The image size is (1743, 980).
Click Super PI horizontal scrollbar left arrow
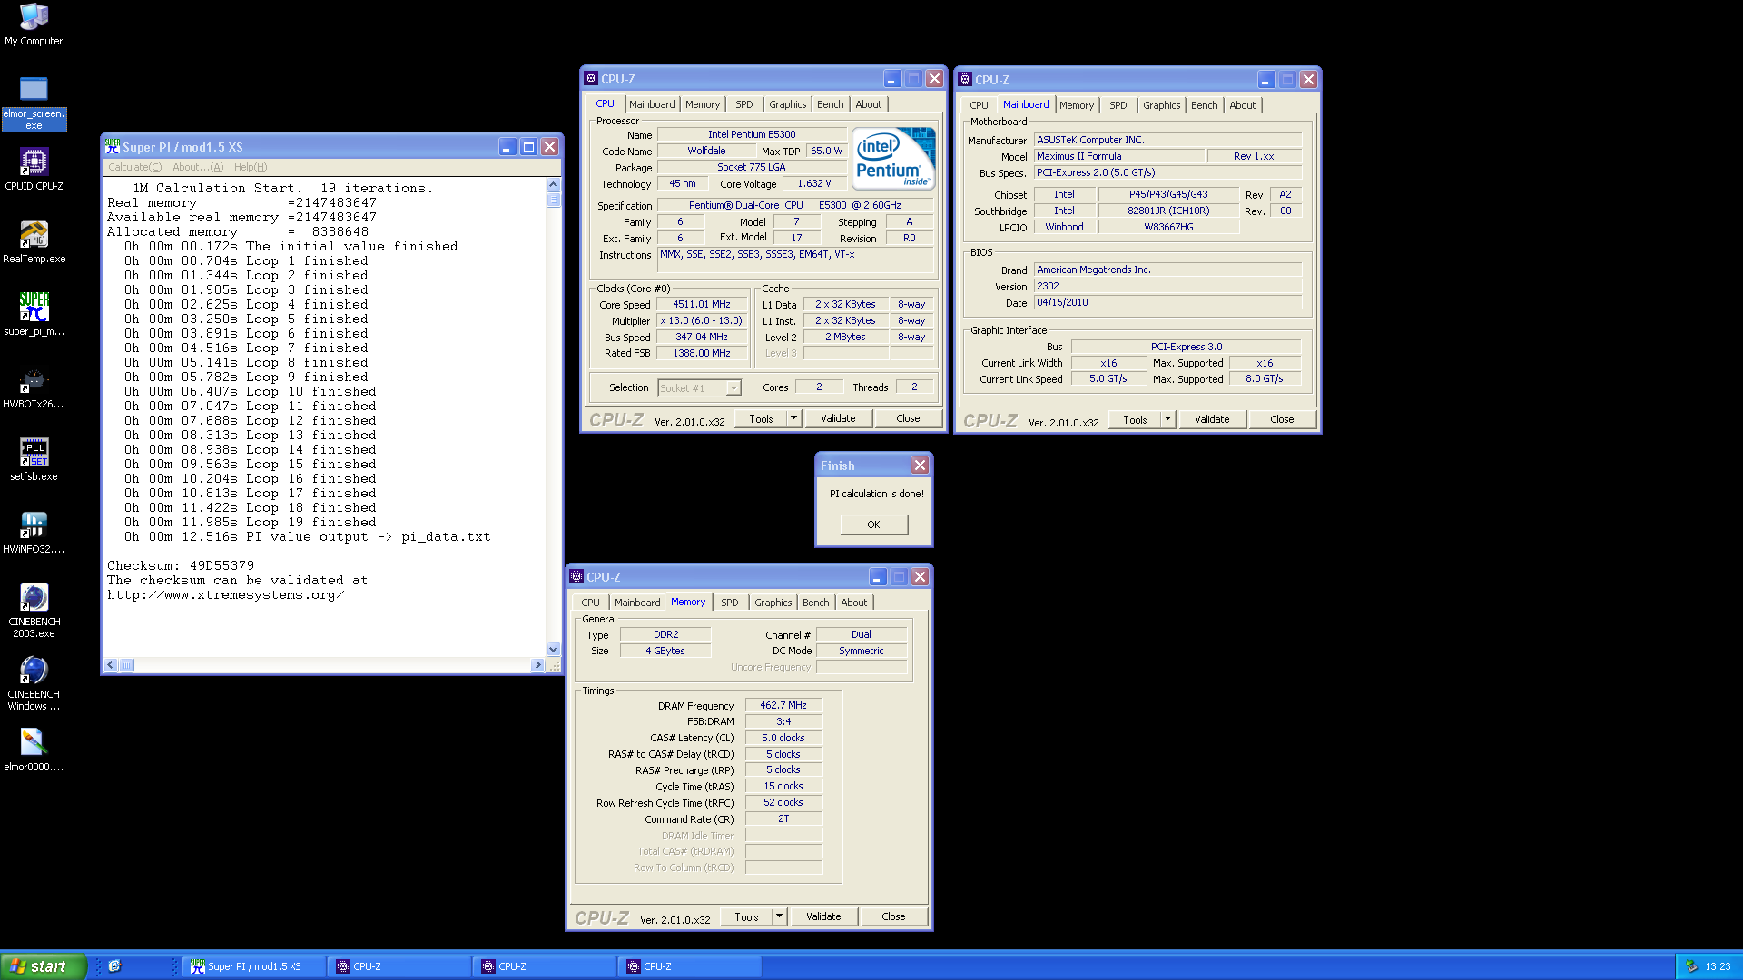111,665
